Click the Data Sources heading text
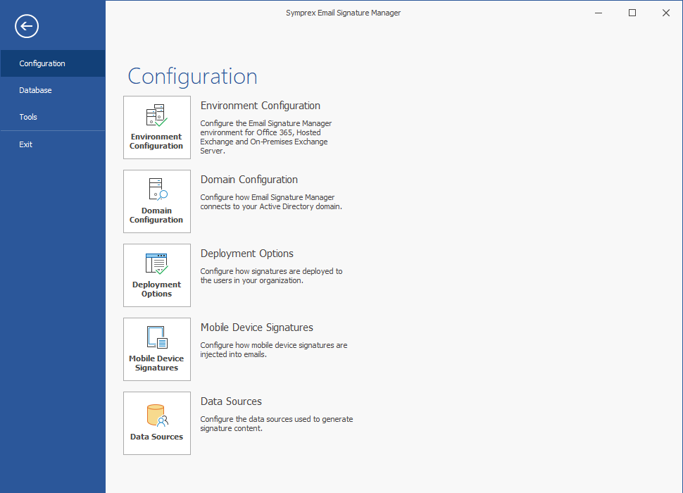 coord(231,401)
